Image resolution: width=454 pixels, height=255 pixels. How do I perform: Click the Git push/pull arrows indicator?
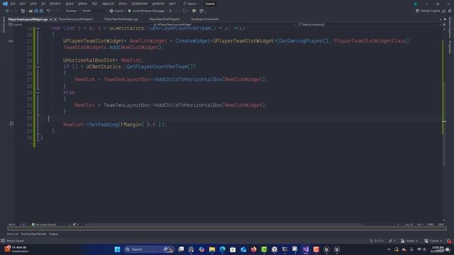coord(377,241)
